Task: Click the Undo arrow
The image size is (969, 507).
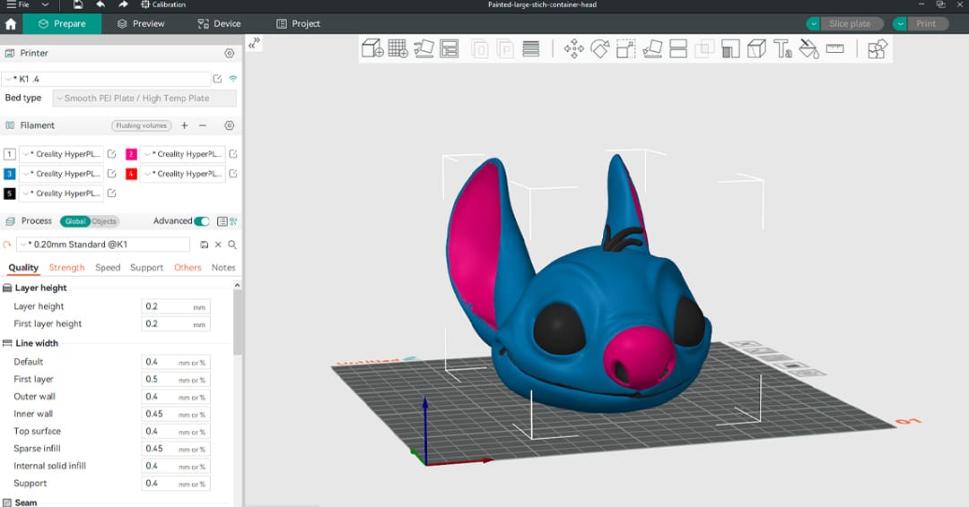Action: pos(100,4)
